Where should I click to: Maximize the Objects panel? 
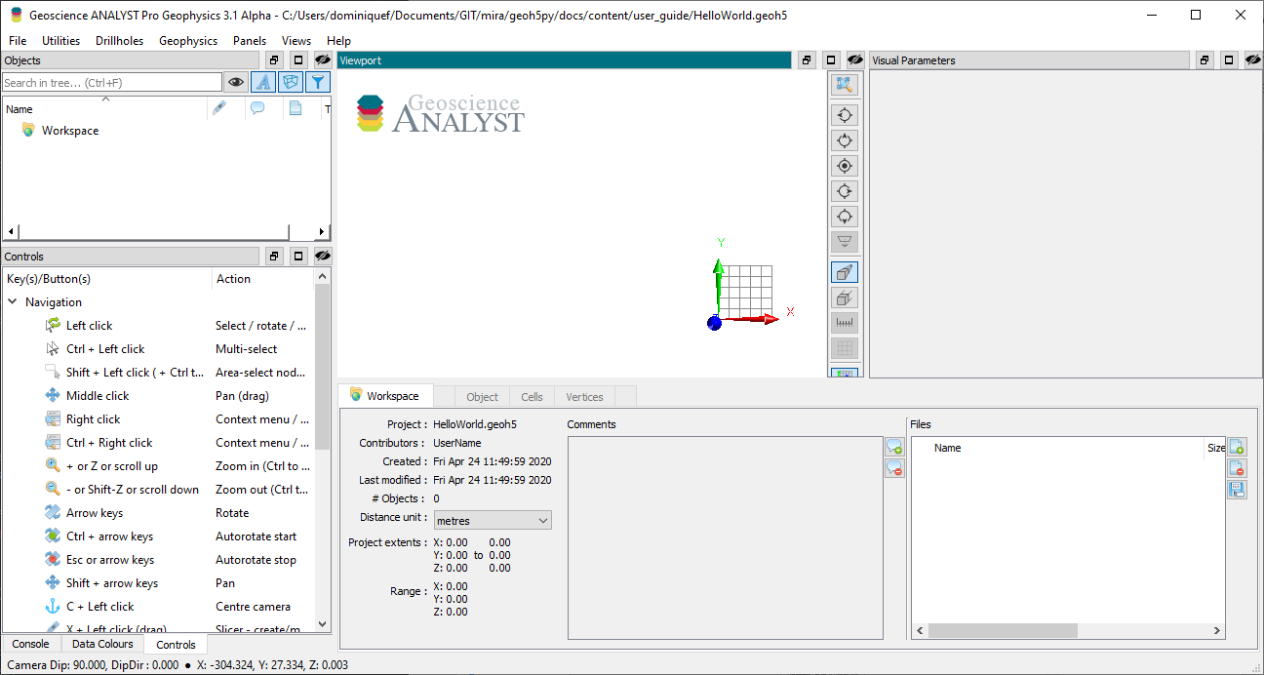(x=298, y=60)
